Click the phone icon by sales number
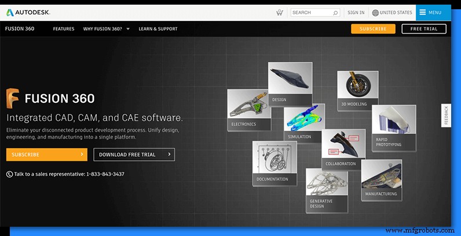The width and height of the screenshot is (461, 236). pos(10,174)
